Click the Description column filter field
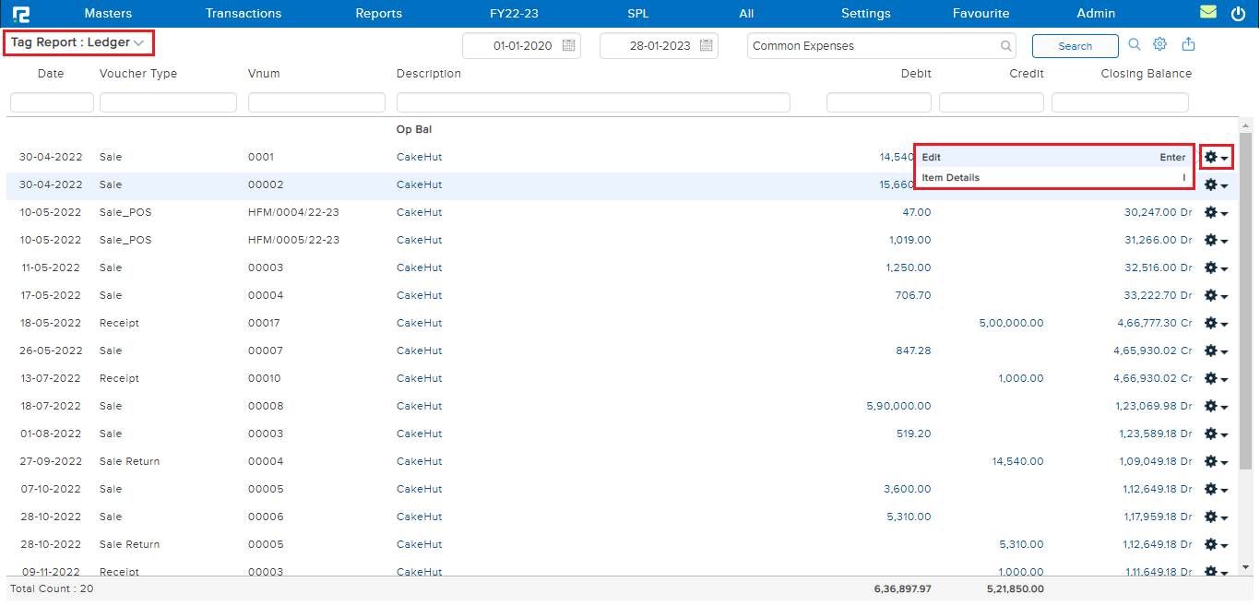The width and height of the screenshot is (1260, 606). (x=592, y=102)
